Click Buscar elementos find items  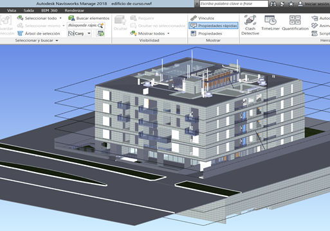(x=89, y=18)
